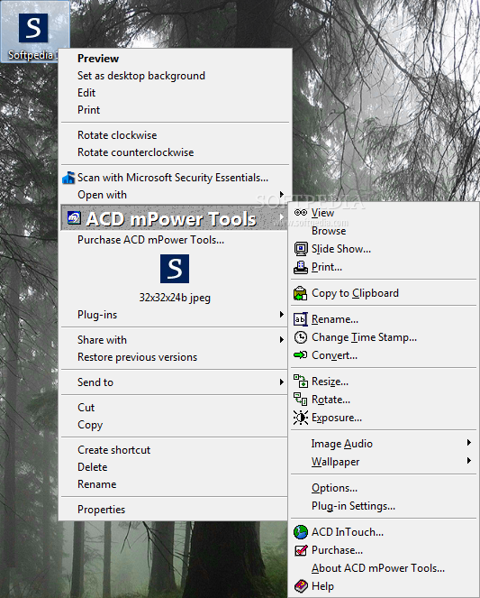Screen dimensions: 480x598
Task: Expand the Send to submenu arrow
Action: pyautogui.click(x=282, y=382)
